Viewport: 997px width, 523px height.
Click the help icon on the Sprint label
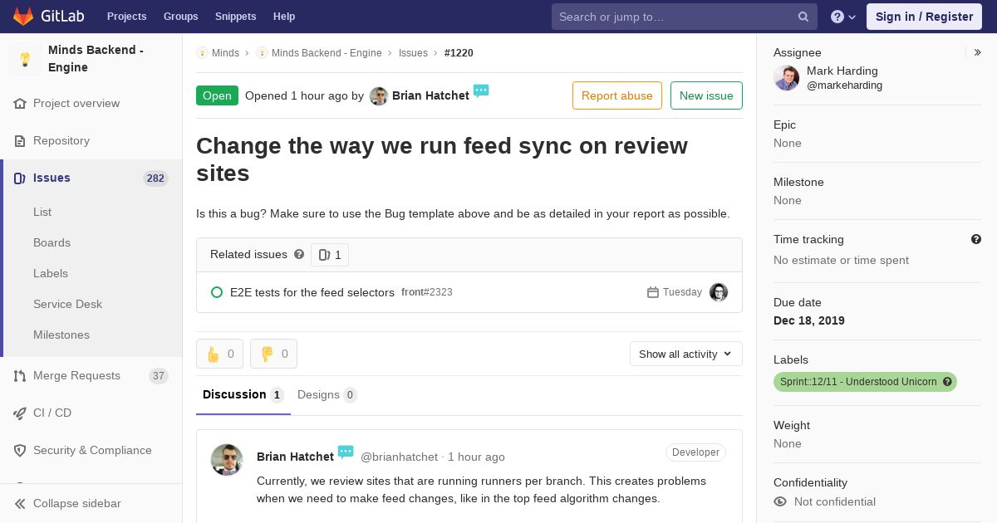(947, 382)
